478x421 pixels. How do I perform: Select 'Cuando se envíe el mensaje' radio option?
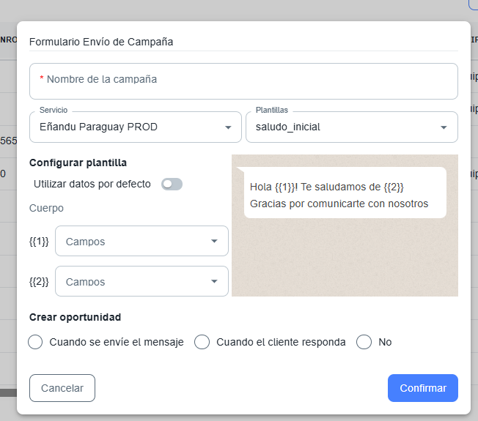[x=35, y=342]
